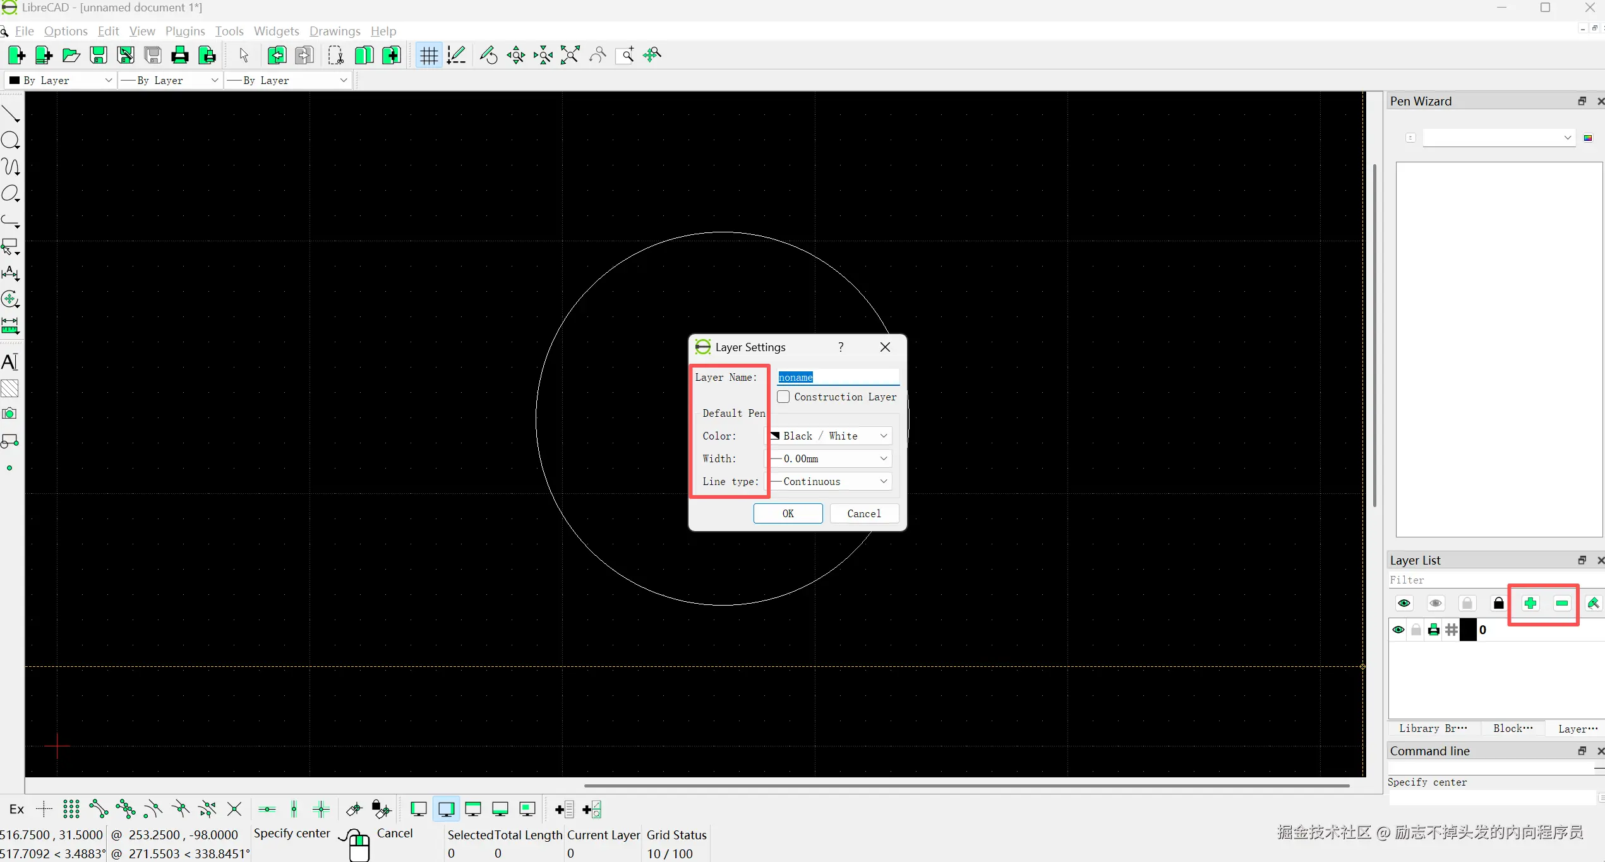Open the File menu
Image resolution: width=1605 pixels, height=862 pixels.
(24, 31)
